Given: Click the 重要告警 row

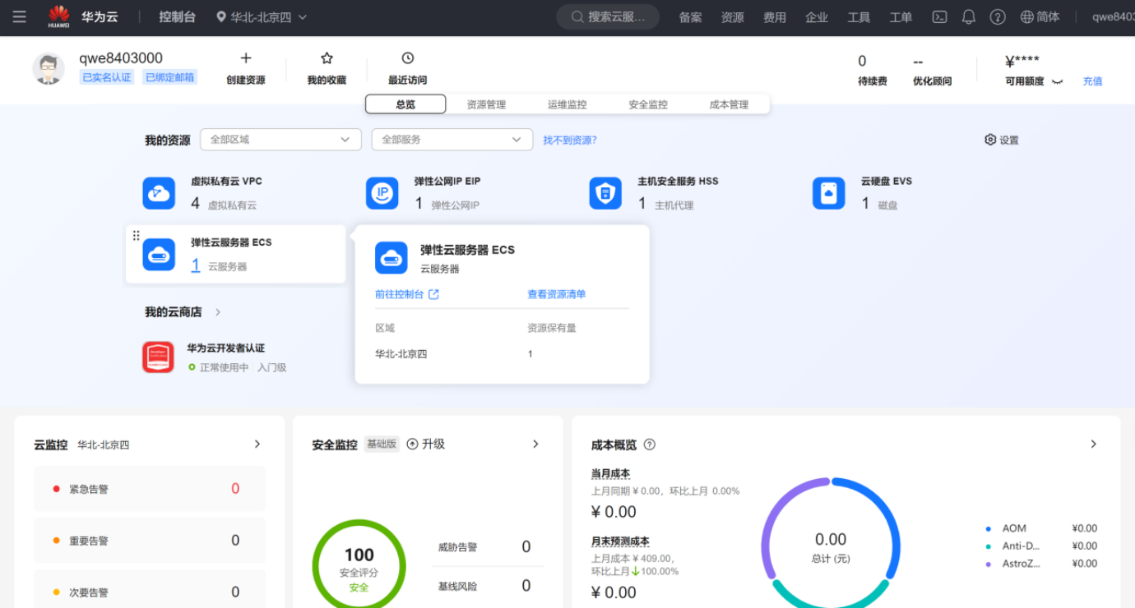Looking at the screenshot, I should pyautogui.click(x=150, y=541).
